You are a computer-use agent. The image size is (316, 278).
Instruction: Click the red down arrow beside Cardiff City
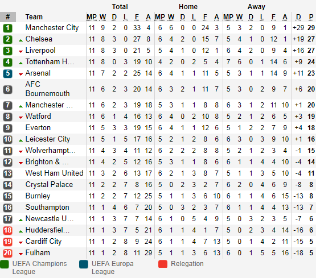20,243
